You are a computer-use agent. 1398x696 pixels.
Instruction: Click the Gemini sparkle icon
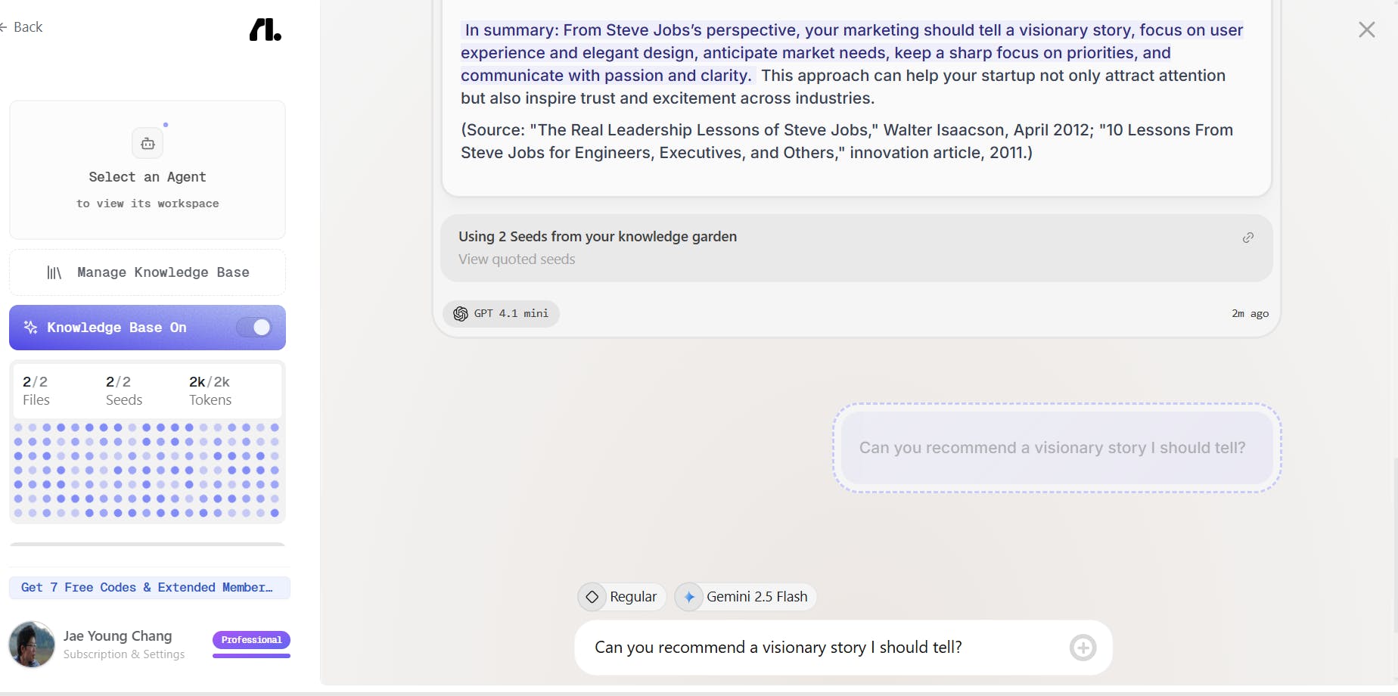click(x=689, y=597)
